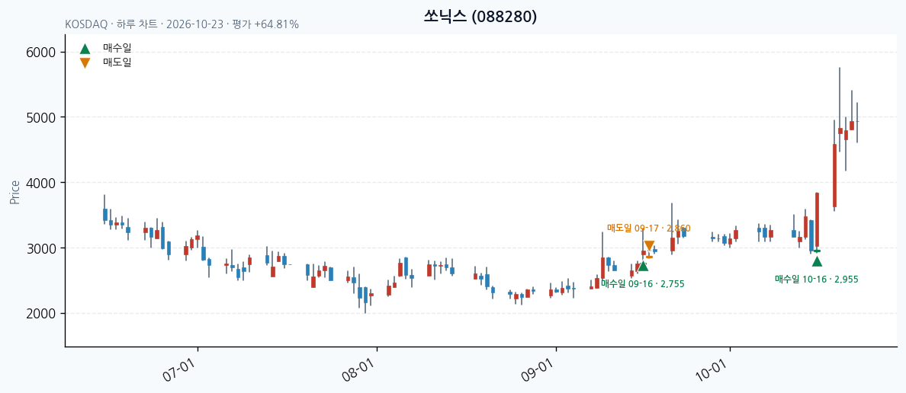Image resolution: width=906 pixels, height=393 pixels.
Task: Click the chart title 쏘닉스 (088280)
Action: point(480,17)
